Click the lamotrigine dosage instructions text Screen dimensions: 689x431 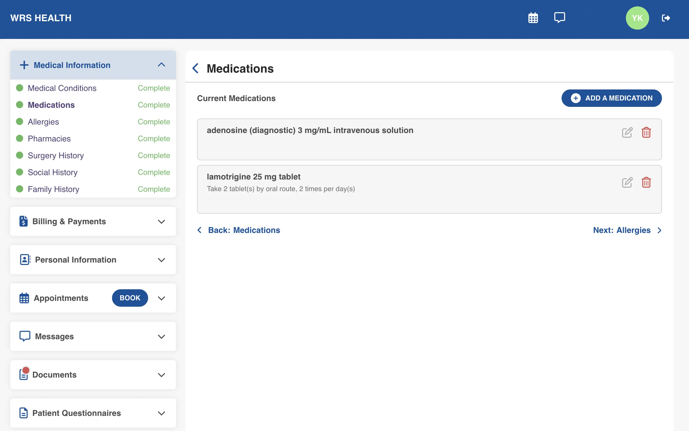pos(281,189)
